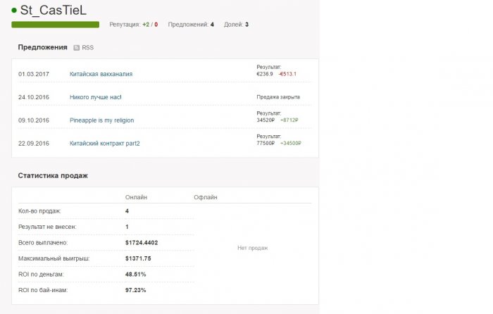Viewport: 493px width, 314px height.
Task: Click the Долей count 3
Action: click(246, 25)
